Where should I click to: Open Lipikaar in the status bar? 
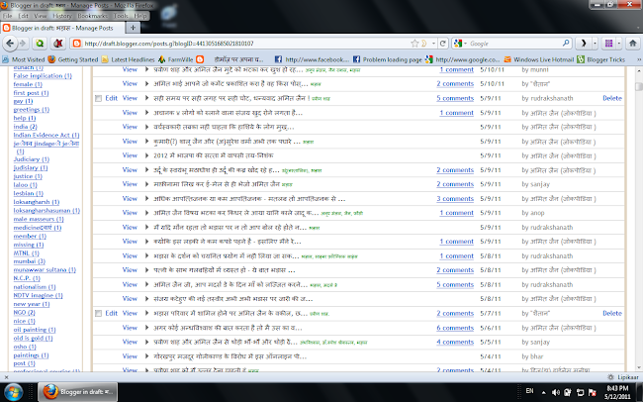pyautogui.click(x=623, y=377)
